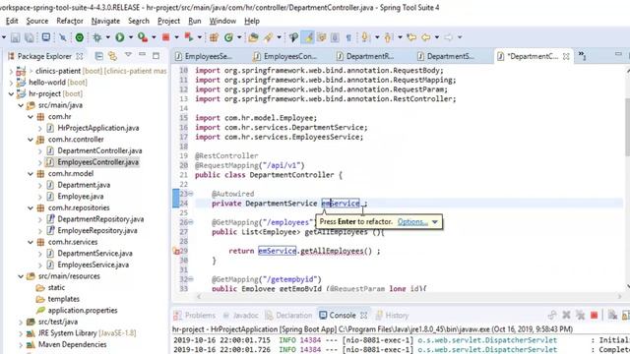
Task: Toggle Word Wrap in the toolbar
Action: pyautogui.click(x=322, y=37)
